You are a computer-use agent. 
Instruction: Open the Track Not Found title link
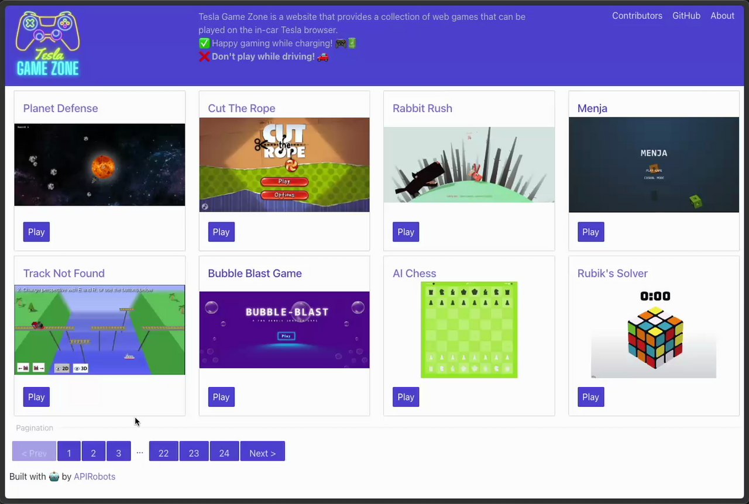[x=64, y=273]
